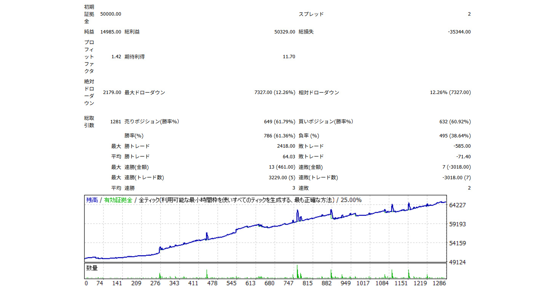Viewport: 556px width, 290px height.
Task: Click the 25.00% modelling quality value
Action: [x=350, y=200]
